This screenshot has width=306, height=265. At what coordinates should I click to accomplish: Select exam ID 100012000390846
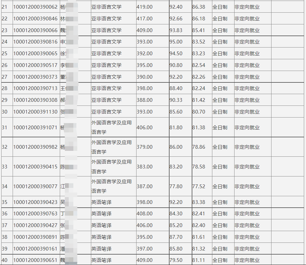35,19
